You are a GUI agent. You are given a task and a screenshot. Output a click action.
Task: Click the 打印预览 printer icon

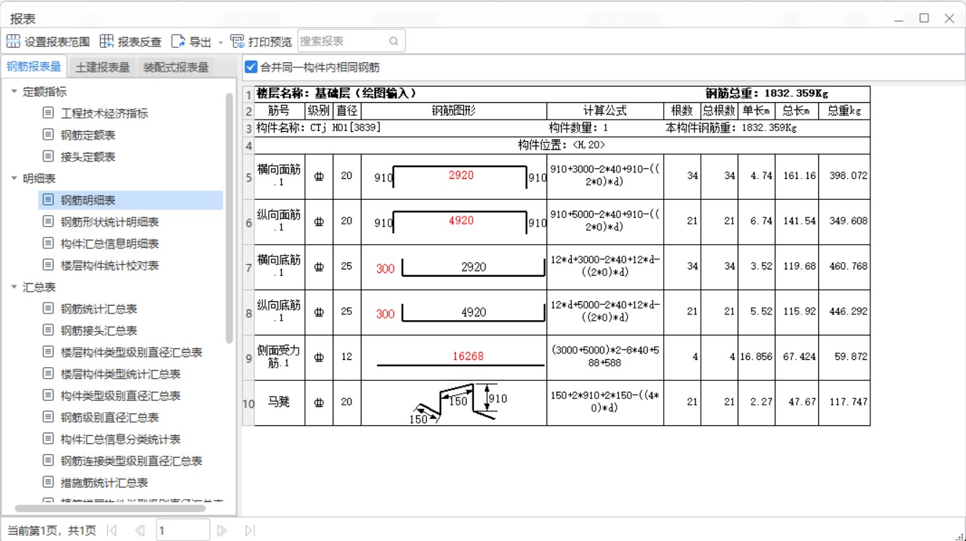(x=237, y=41)
